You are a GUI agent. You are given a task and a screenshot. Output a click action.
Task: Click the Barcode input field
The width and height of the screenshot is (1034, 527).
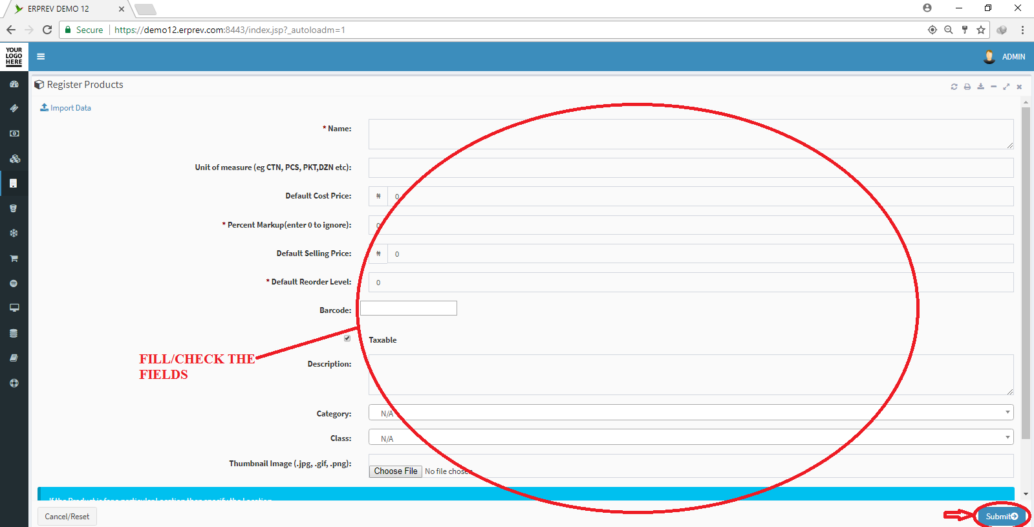tap(409, 308)
